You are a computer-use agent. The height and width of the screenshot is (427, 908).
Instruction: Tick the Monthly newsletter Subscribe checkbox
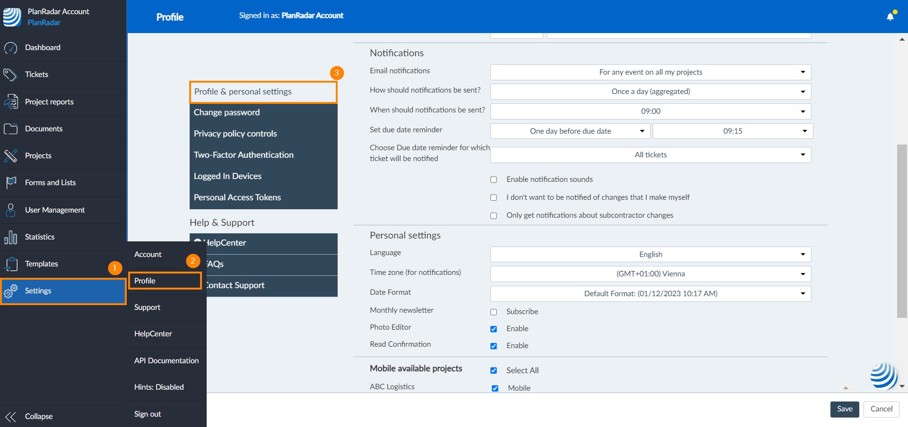pyautogui.click(x=494, y=312)
